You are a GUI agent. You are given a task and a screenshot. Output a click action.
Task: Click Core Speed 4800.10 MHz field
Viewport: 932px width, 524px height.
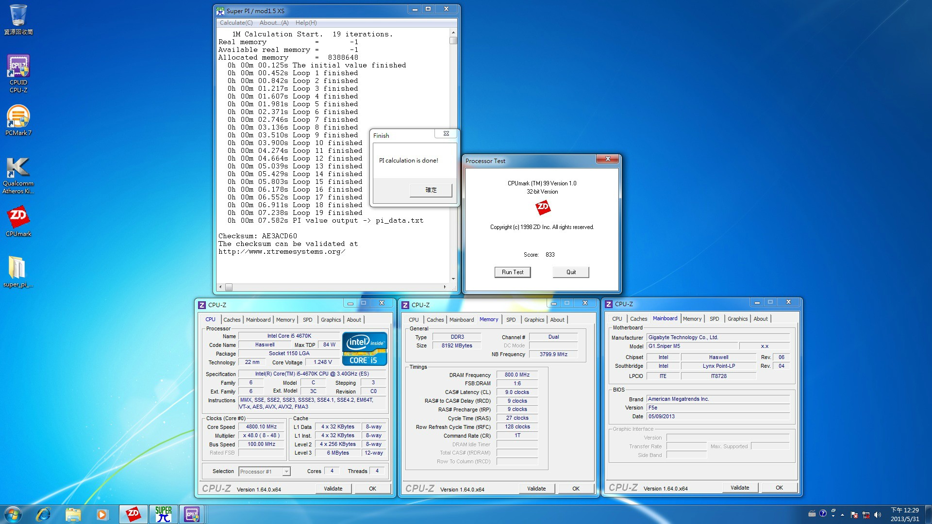(x=261, y=427)
